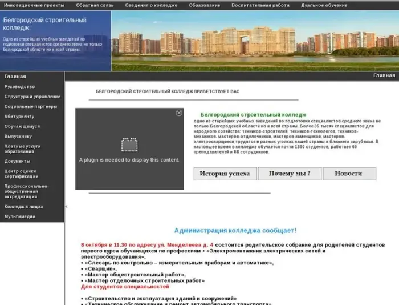Image resolution: width=399 pixels, height=305 pixels.
Task: Click the Мультимедиа sidebar item
Action: tap(20, 216)
